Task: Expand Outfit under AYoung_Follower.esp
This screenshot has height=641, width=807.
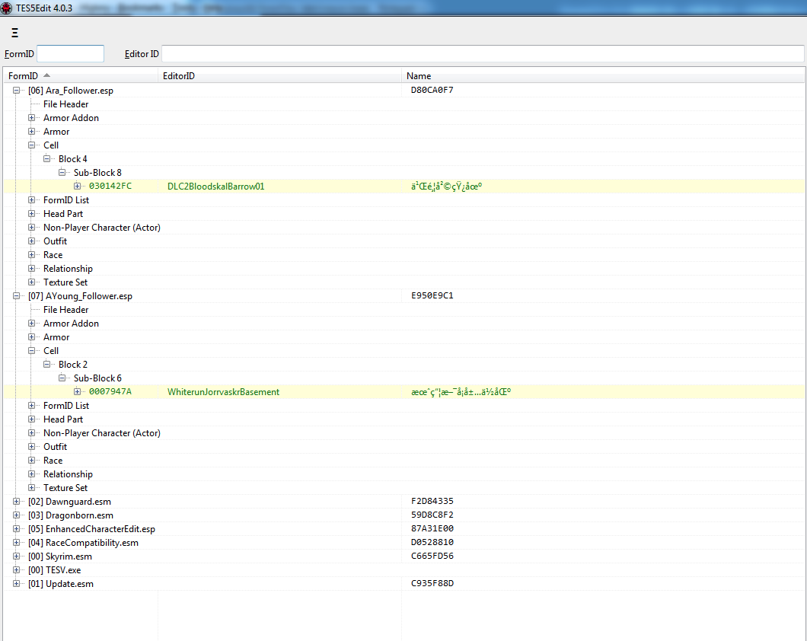Action: 31,447
